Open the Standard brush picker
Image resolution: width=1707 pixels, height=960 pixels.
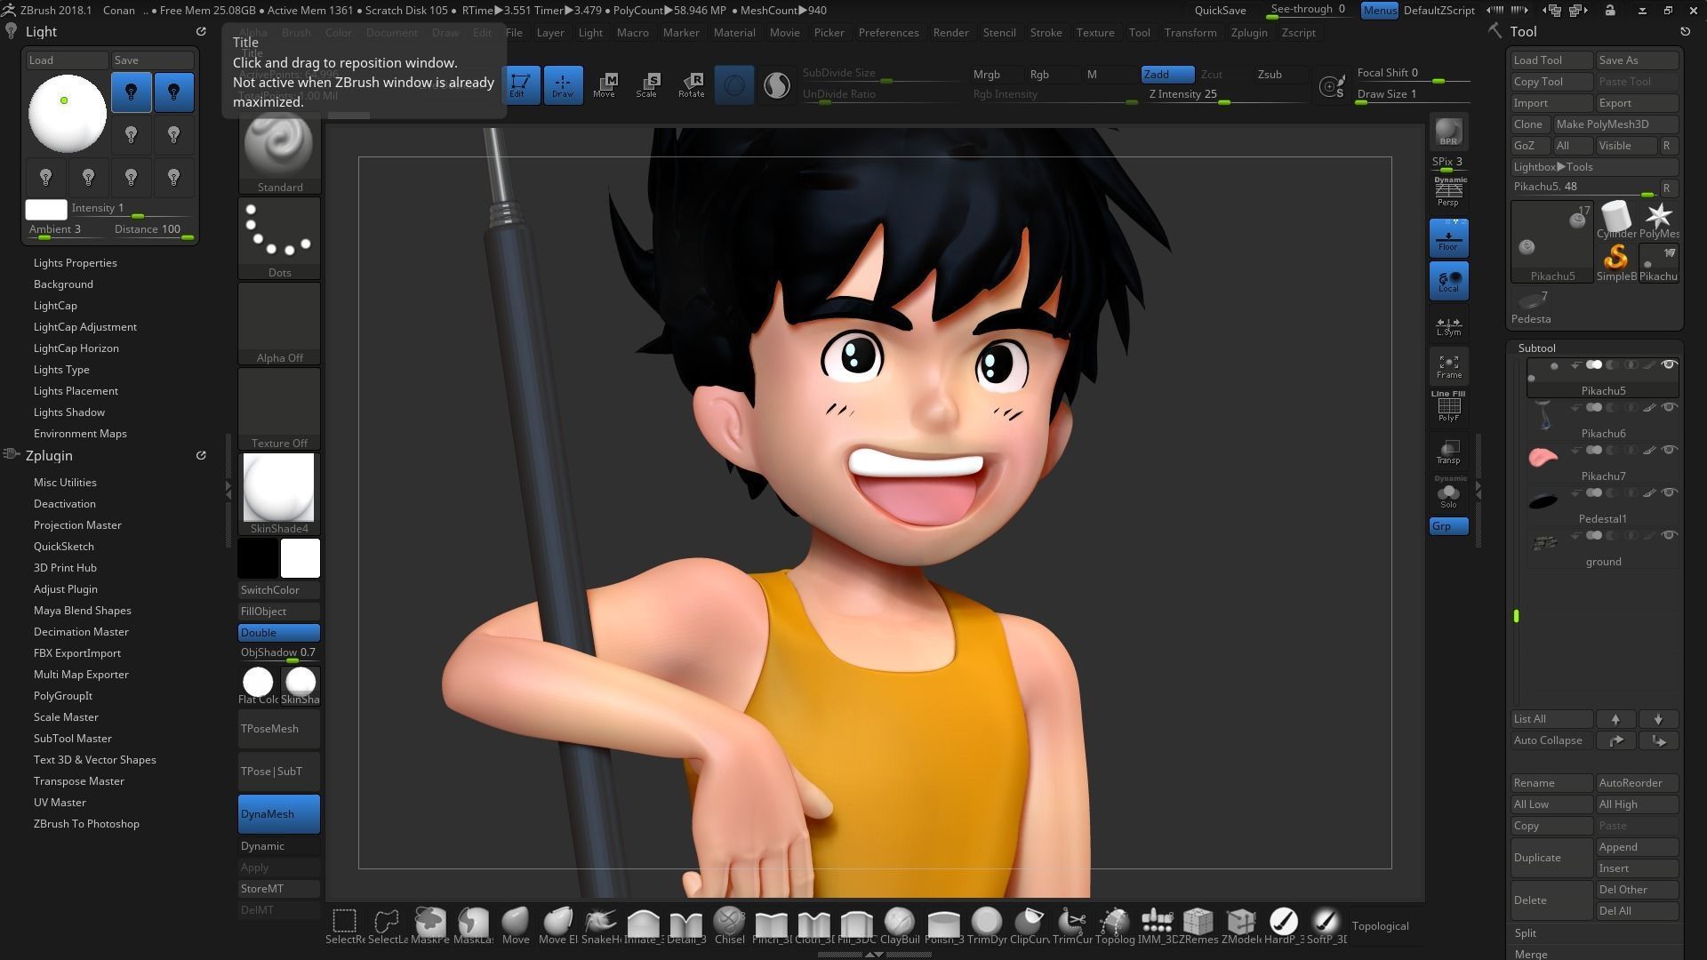coord(279,153)
